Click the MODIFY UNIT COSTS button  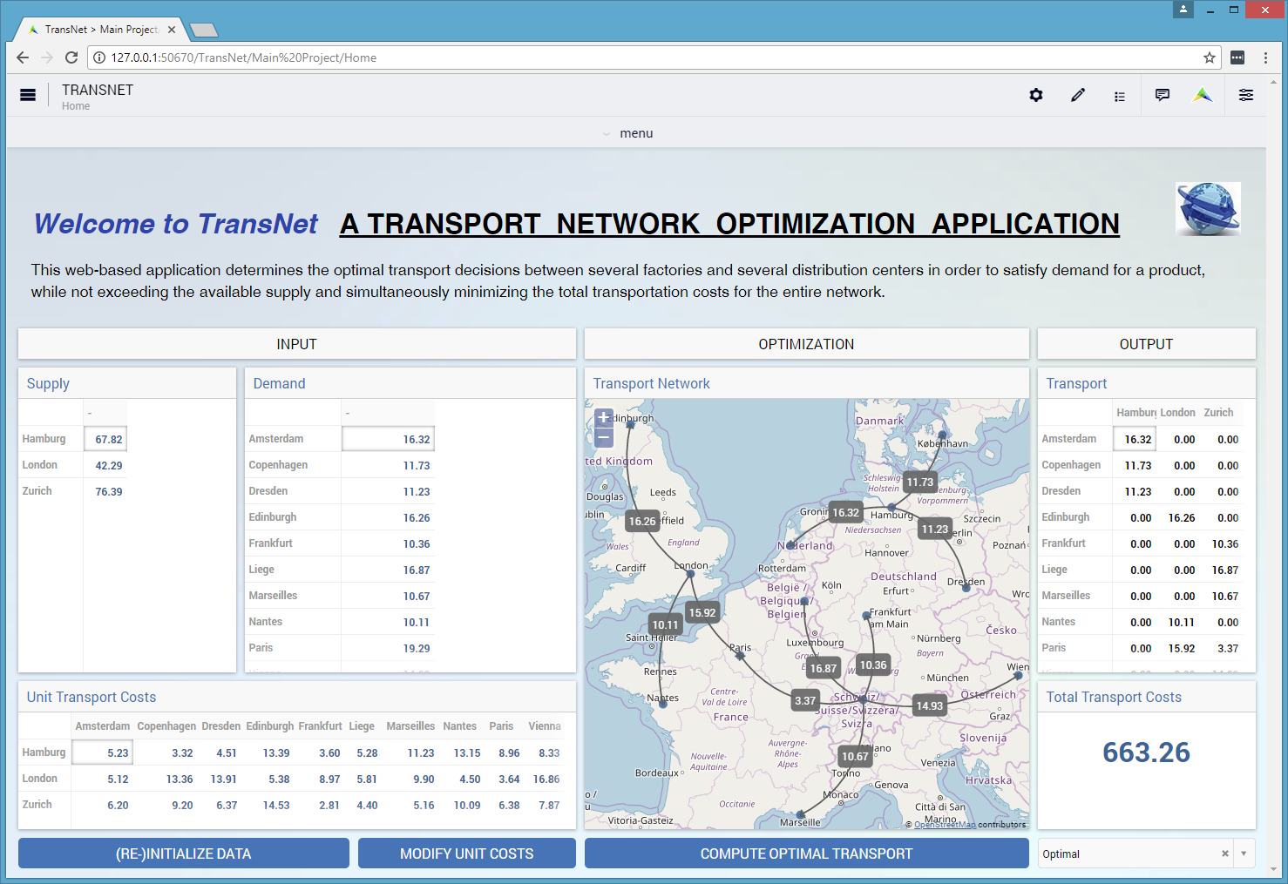click(467, 854)
